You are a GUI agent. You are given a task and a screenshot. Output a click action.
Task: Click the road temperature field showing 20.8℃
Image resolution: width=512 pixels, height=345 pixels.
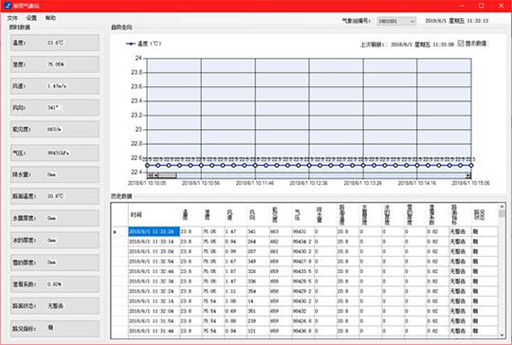[x=55, y=196]
